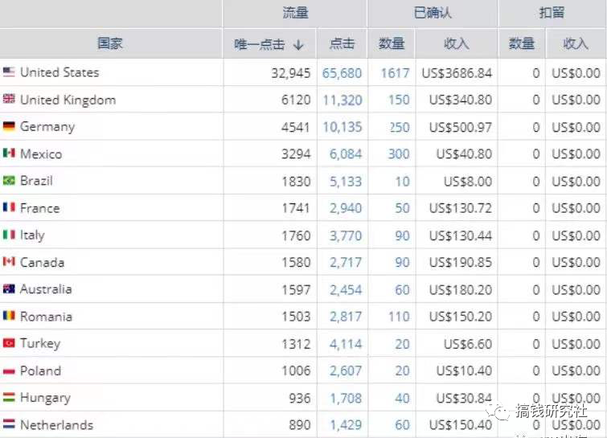The image size is (607, 438).
Task: Click the 扣留 group header
Action: (552, 13)
